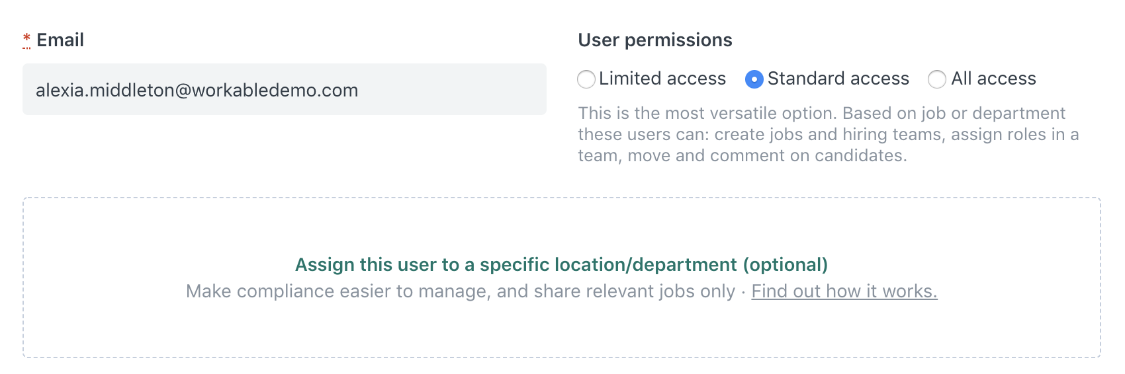This screenshot has height=374, width=1125.
Task: Click the User permissions heading
Action: 655,40
